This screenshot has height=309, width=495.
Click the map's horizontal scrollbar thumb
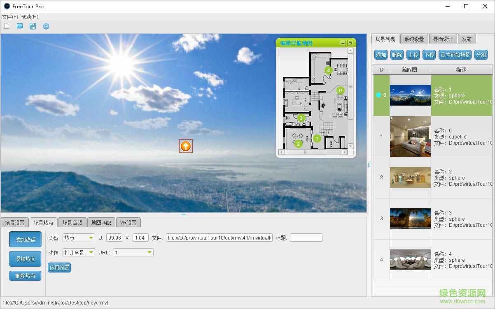tap(305, 152)
